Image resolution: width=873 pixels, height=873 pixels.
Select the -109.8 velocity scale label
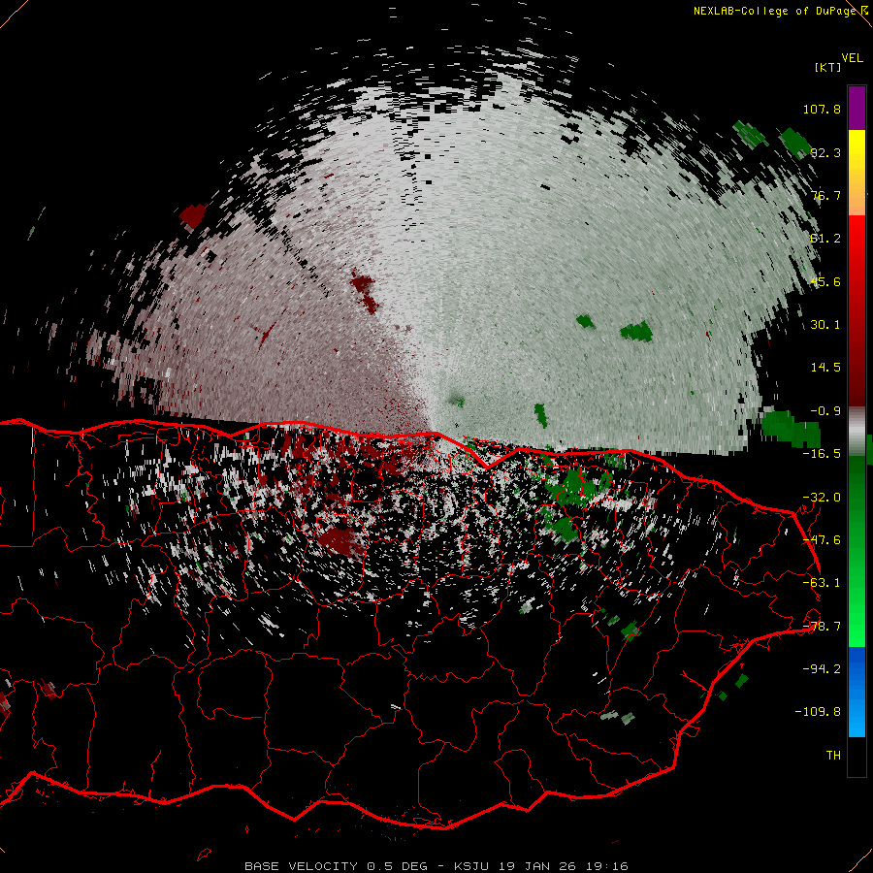click(818, 712)
